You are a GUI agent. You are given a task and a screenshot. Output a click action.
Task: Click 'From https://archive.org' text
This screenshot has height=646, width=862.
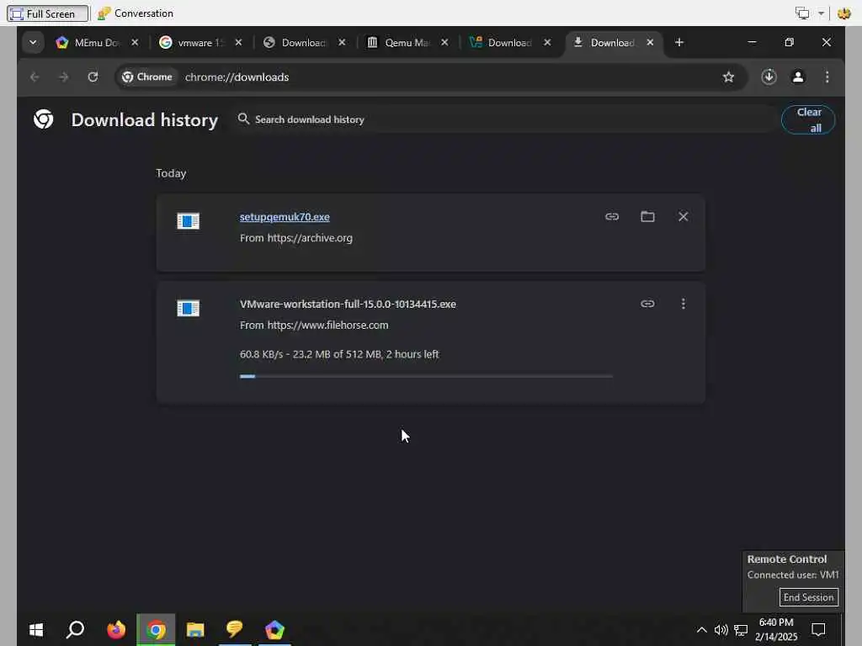pos(295,238)
